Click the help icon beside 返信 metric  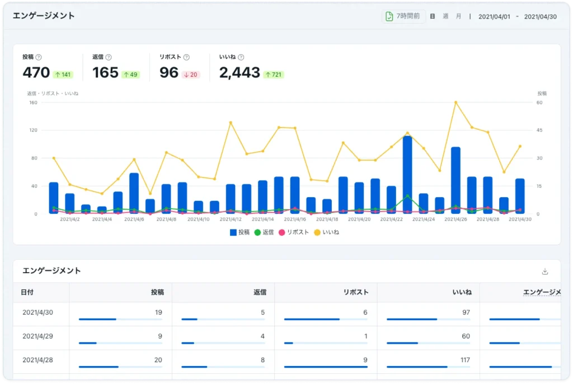tap(109, 57)
